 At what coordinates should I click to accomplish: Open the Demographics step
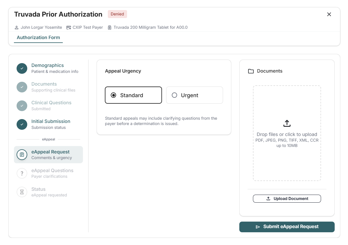tap(48, 68)
